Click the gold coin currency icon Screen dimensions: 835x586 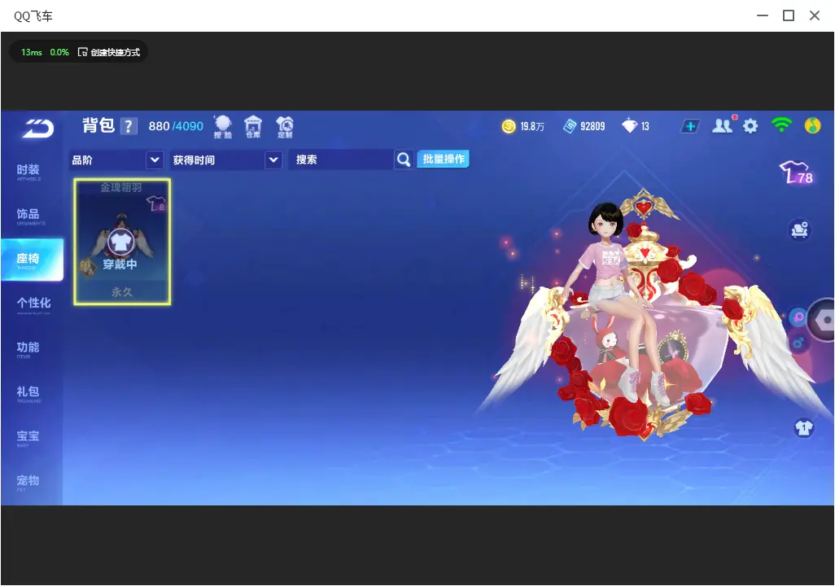click(x=509, y=126)
